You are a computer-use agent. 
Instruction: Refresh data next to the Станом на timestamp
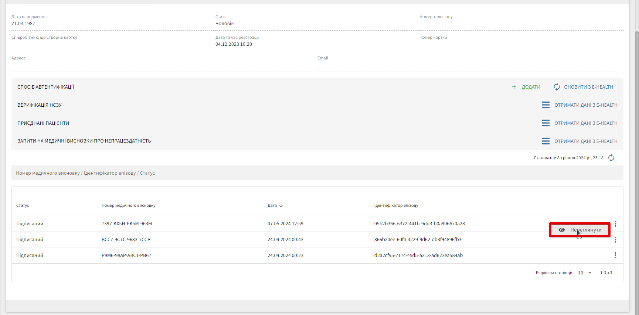[611, 158]
